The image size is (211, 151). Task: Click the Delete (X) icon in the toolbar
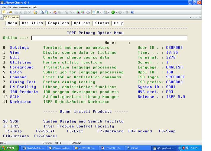(30, 12)
